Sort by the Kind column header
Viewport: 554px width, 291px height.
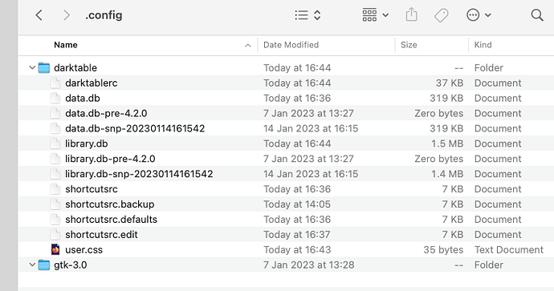click(483, 45)
